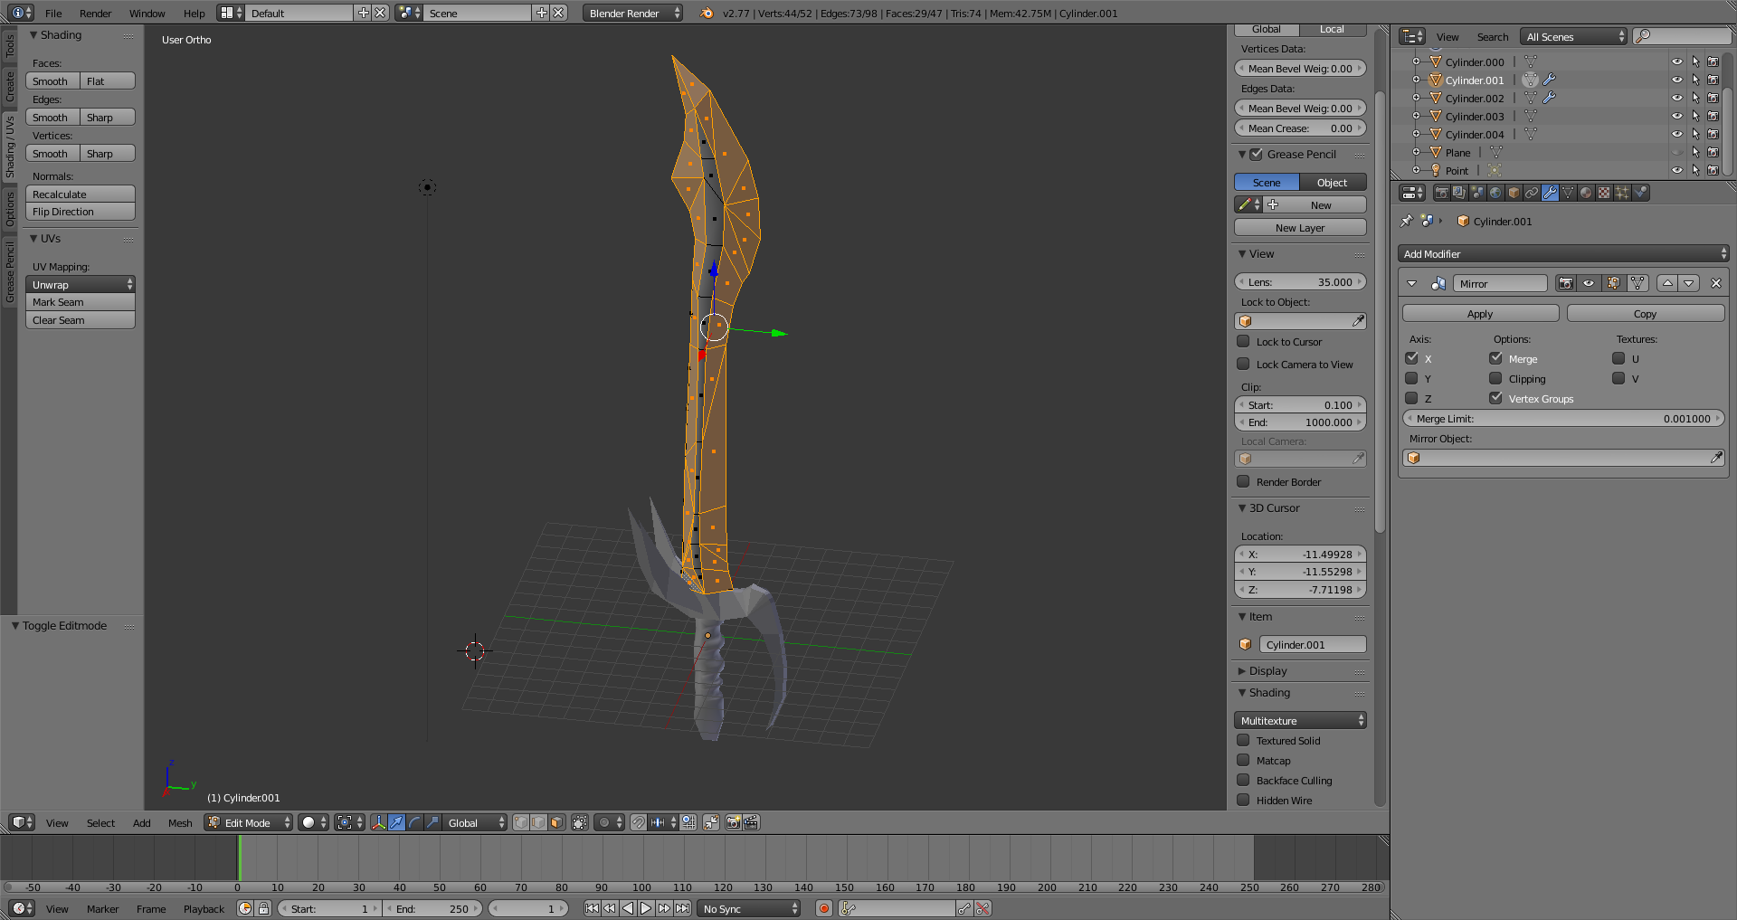Screen dimensions: 1737x920
Task: Open the Constraints chain-link tab
Action: [x=1532, y=193]
